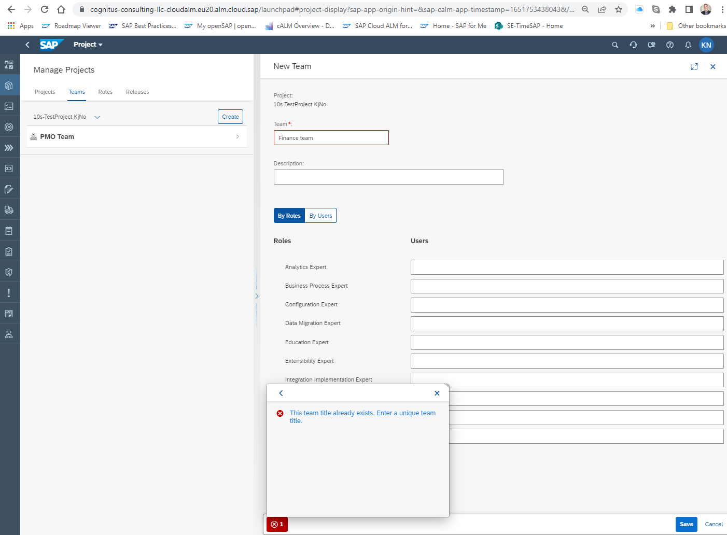Click the Team name input field
Screen dimensions: 727x535
[331, 138]
